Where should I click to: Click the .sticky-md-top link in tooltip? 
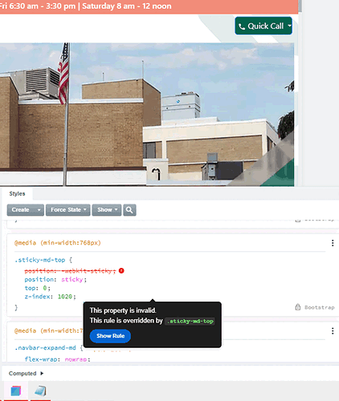point(190,321)
